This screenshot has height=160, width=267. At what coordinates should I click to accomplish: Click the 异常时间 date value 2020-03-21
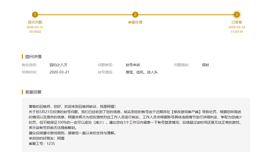click(x=59, y=72)
